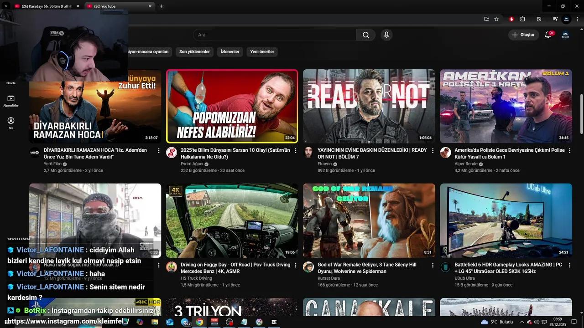Switch to the Karadayı 66. Bölüm tab
Viewport: 584px width, 328px height.
(x=47, y=6)
